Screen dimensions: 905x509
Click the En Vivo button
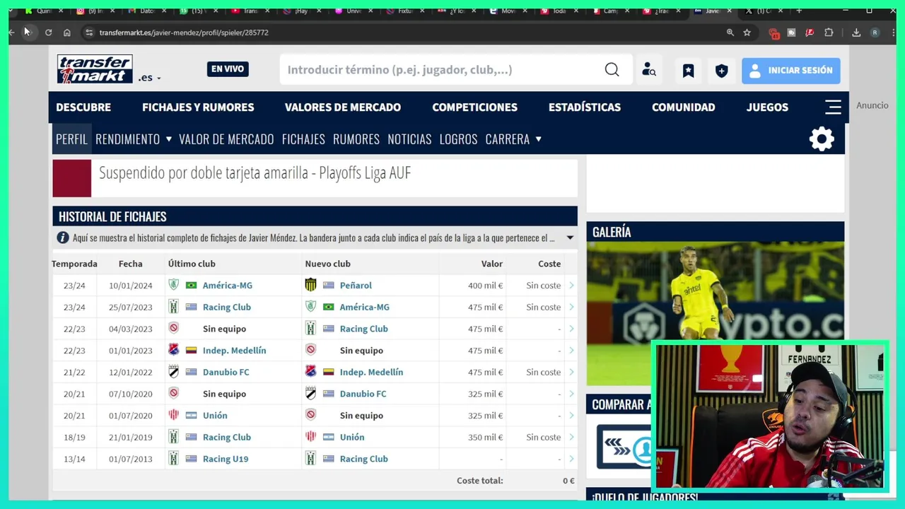point(228,69)
